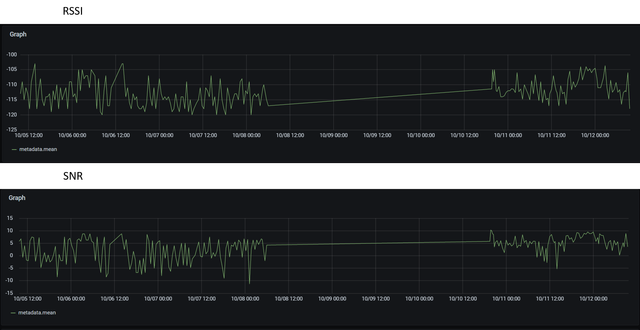The height and width of the screenshot is (330, 640).
Task: Click the 0 label on SNR y-axis
Action: [11, 255]
